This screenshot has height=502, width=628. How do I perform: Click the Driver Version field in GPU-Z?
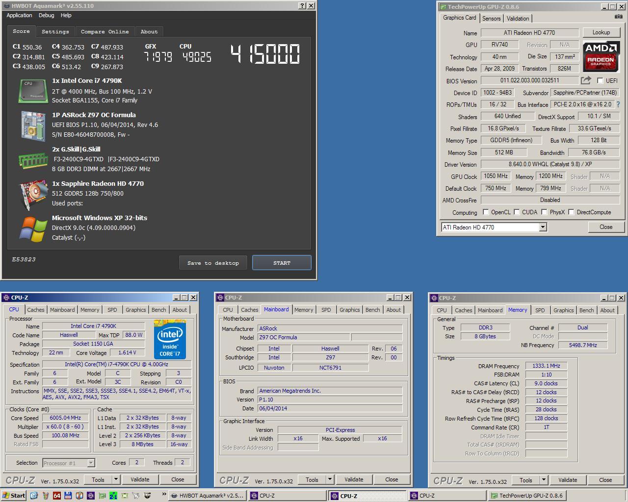550,164
